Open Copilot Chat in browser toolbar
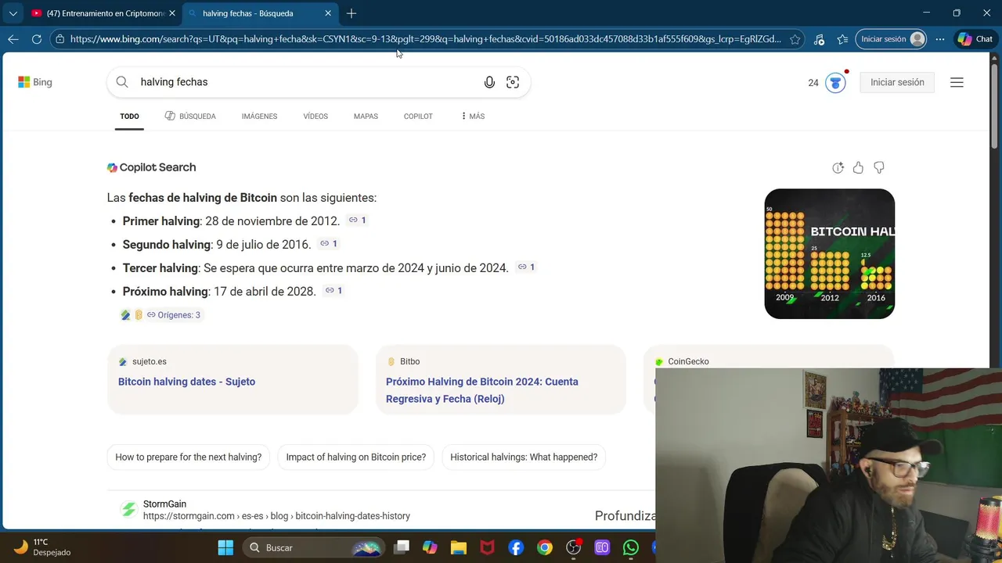This screenshot has height=563, width=1002. coord(975,39)
